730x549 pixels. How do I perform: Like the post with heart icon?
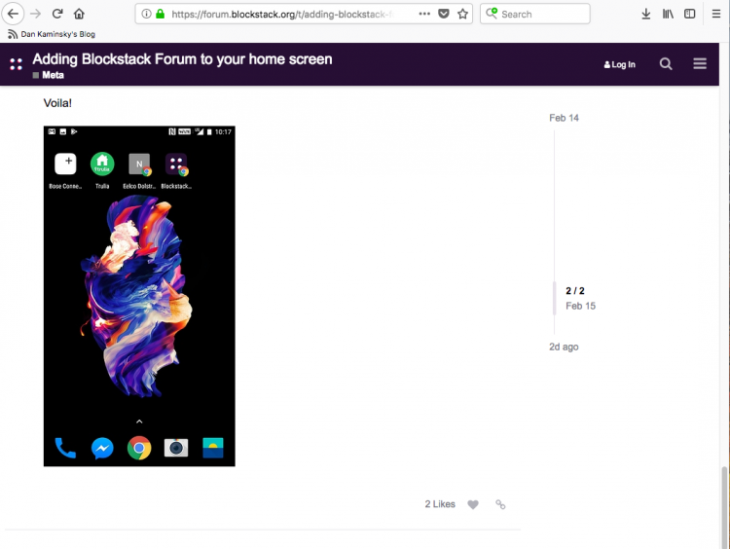pyautogui.click(x=473, y=504)
